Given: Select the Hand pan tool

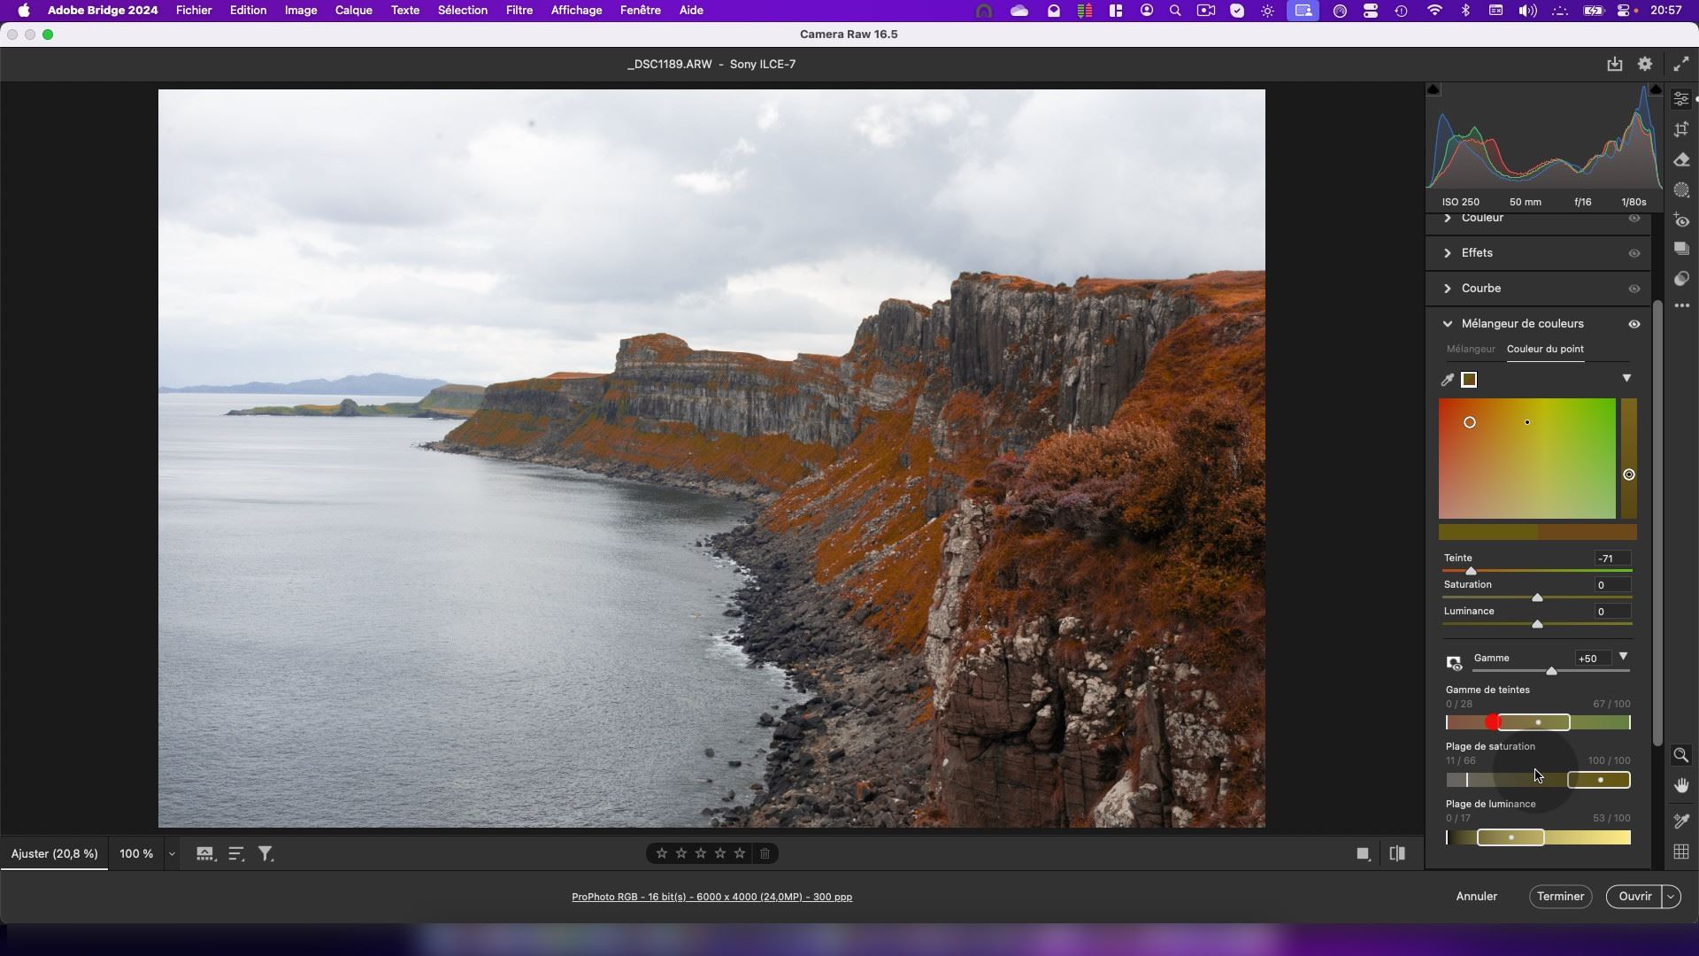Looking at the screenshot, I should click(1681, 785).
